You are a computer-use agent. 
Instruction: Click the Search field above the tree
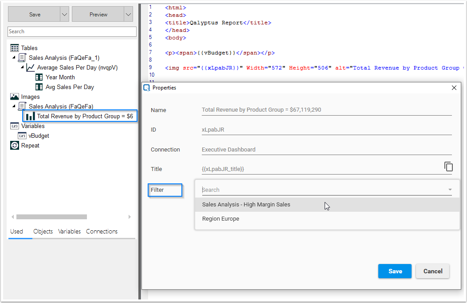click(x=72, y=31)
